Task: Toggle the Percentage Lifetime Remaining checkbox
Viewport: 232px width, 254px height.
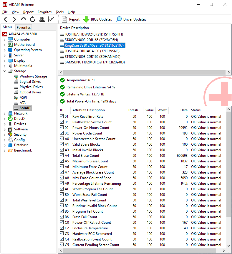Action: pyautogui.click(x=62, y=183)
